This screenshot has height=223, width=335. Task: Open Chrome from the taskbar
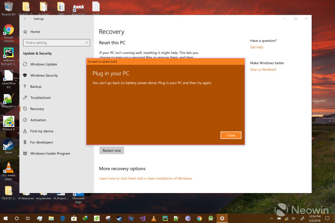point(199,218)
